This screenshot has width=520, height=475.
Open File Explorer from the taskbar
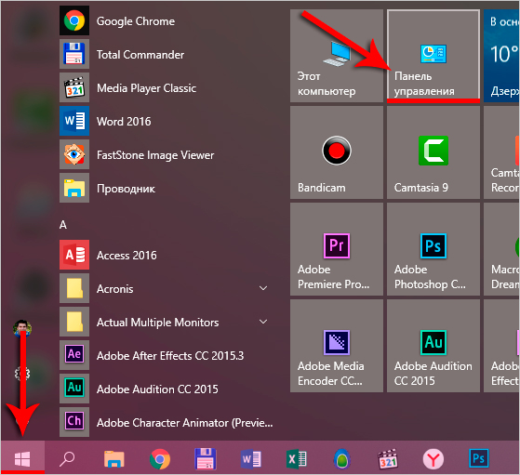coord(114,459)
